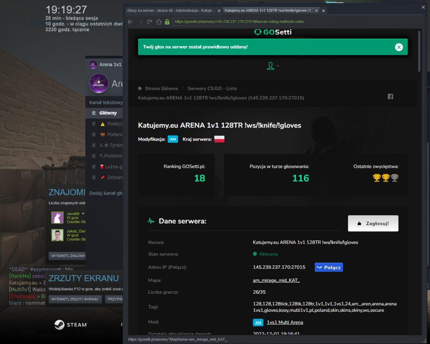Click the ZRZUTY EKRANU panel heading
Viewport: 430px width, 344px height.
[x=84, y=278]
